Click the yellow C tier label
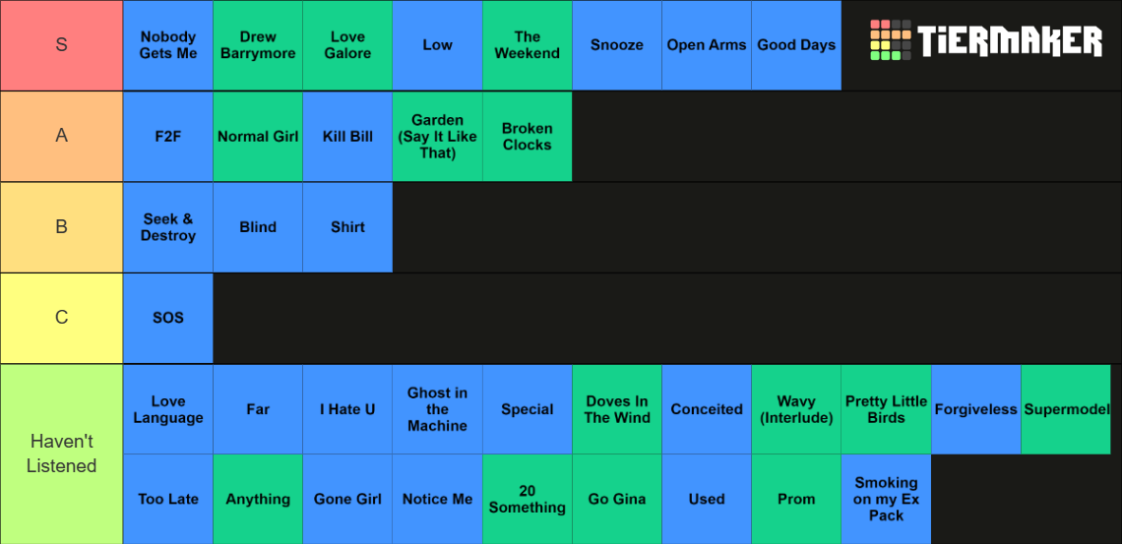Viewport: 1122px width, 544px height. 62,318
